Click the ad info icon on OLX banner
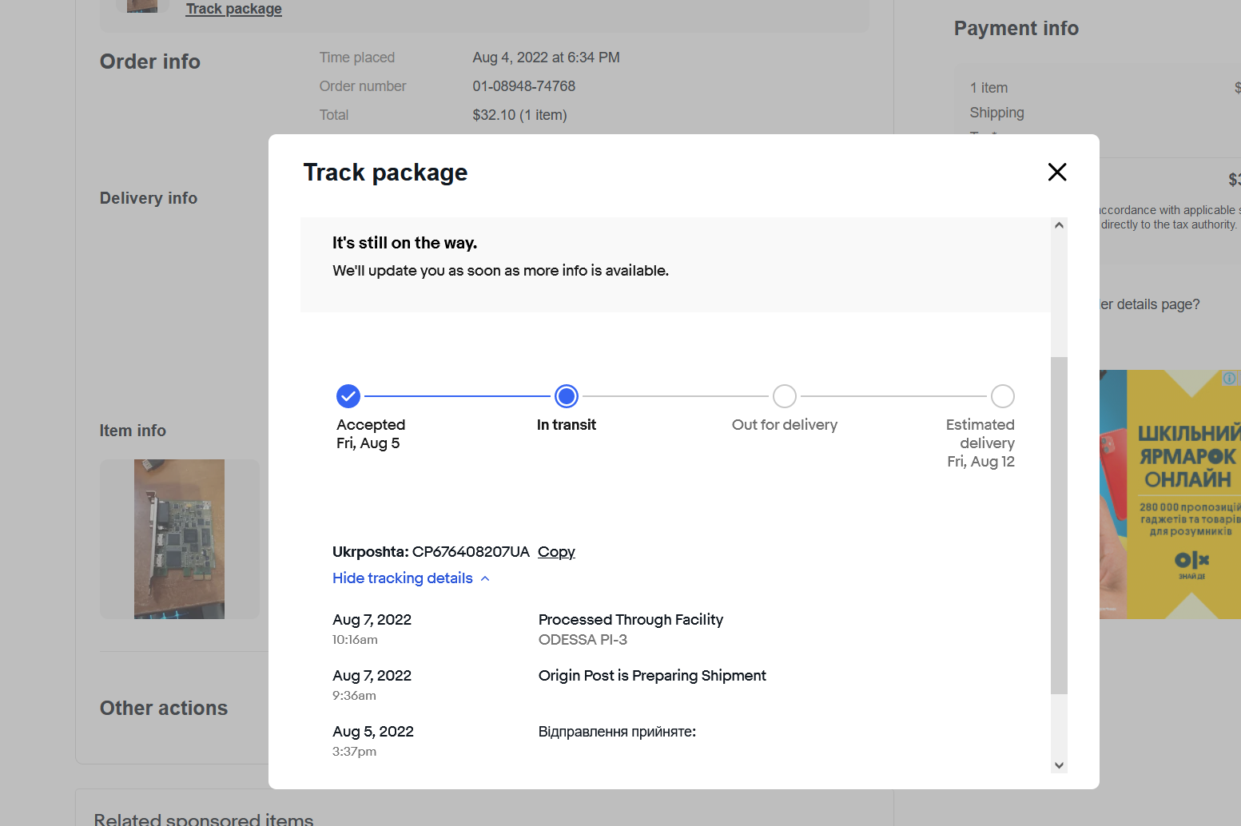 [1229, 378]
